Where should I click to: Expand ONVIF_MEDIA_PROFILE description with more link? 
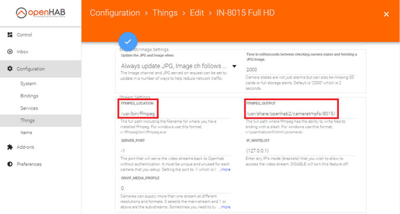pos(225,207)
